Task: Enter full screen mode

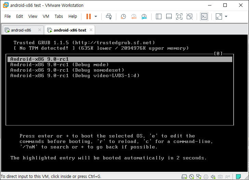Action: click(x=179, y=16)
